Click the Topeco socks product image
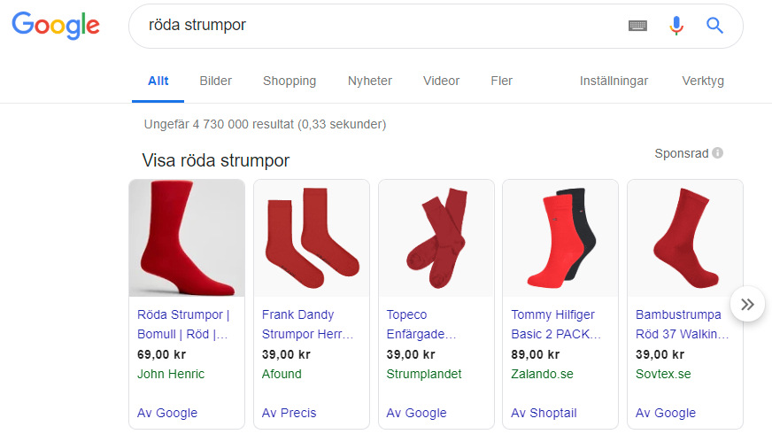The image size is (772, 442). click(x=436, y=238)
